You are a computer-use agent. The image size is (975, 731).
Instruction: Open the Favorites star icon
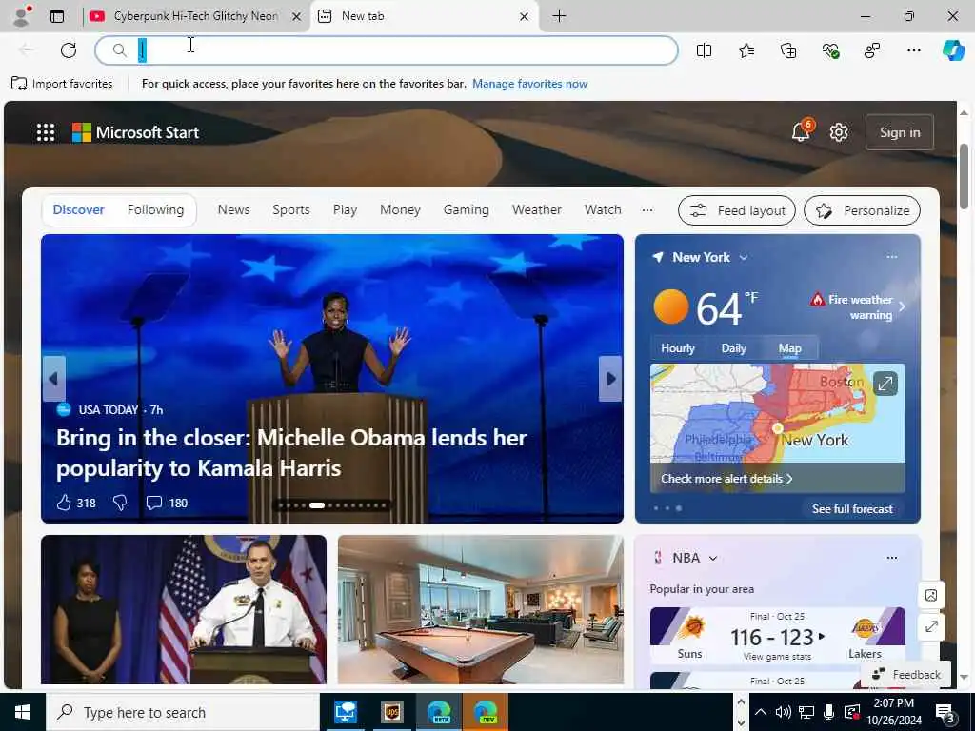click(746, 50)
